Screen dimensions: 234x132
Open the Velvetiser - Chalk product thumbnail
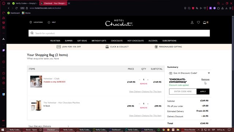36,81
